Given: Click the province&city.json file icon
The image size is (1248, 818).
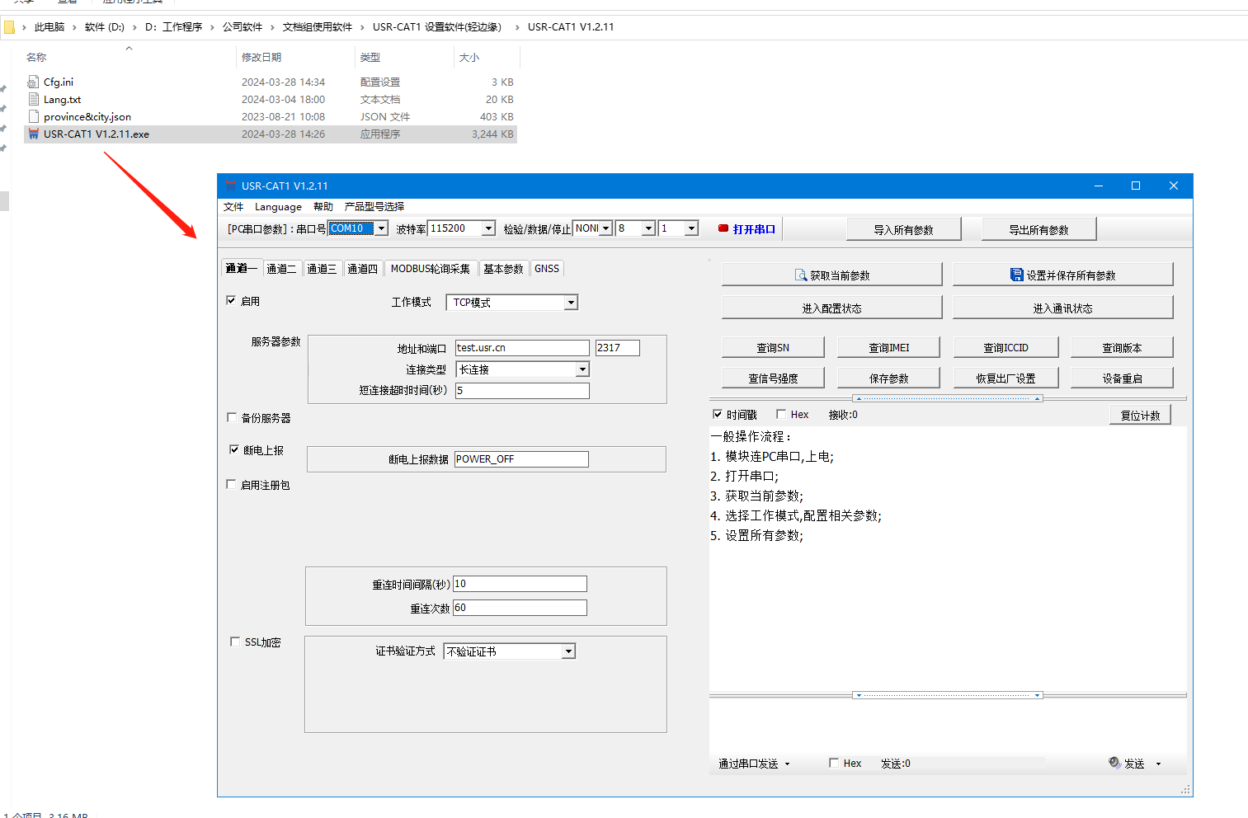Looking at the screenshot, I should (x=34, y=116).
